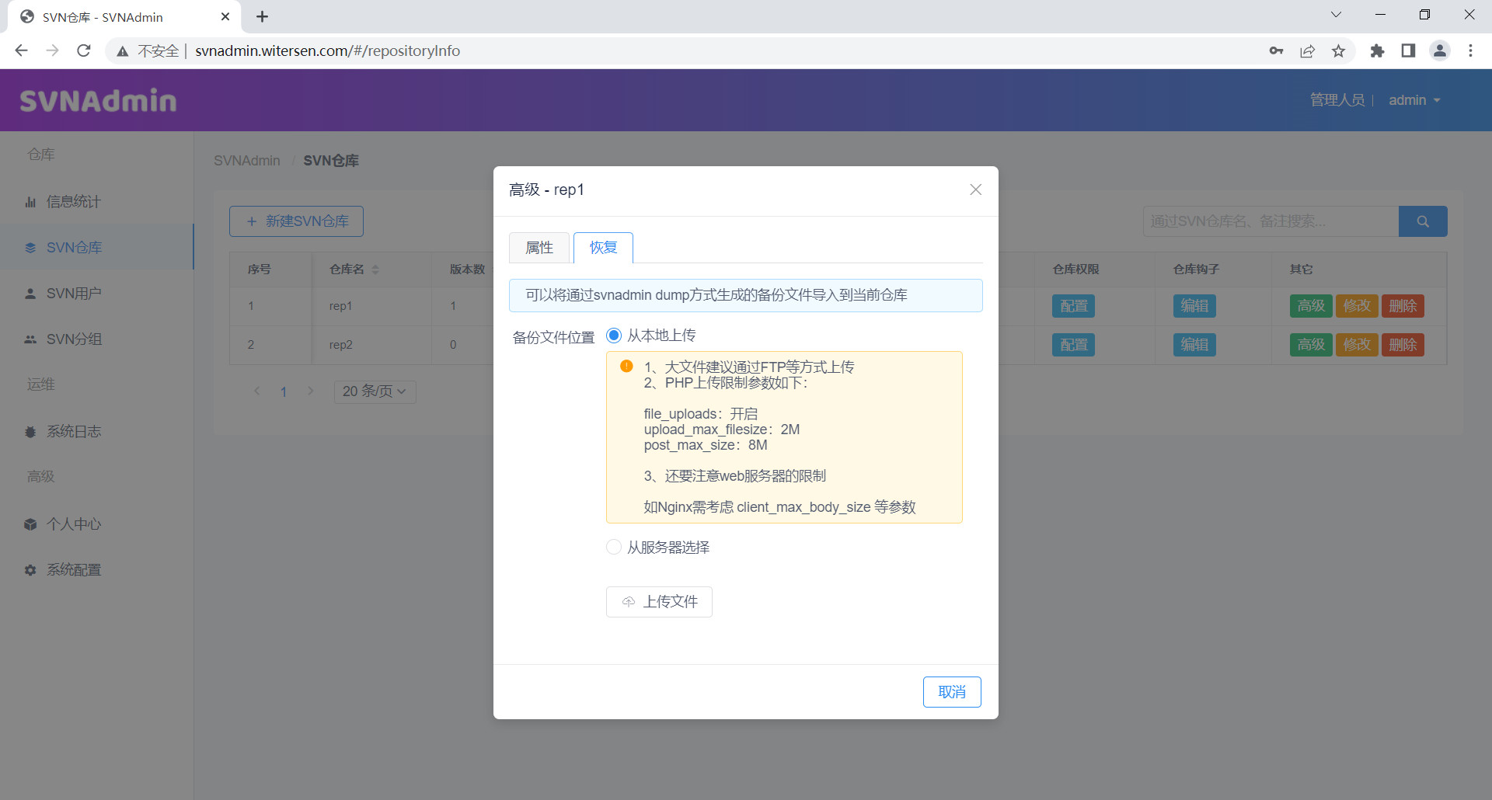Image resolution: width=1492 pixels, height=800 pixels.
Task: Click the orange warning icon in notice
Action: click(626, 366)
